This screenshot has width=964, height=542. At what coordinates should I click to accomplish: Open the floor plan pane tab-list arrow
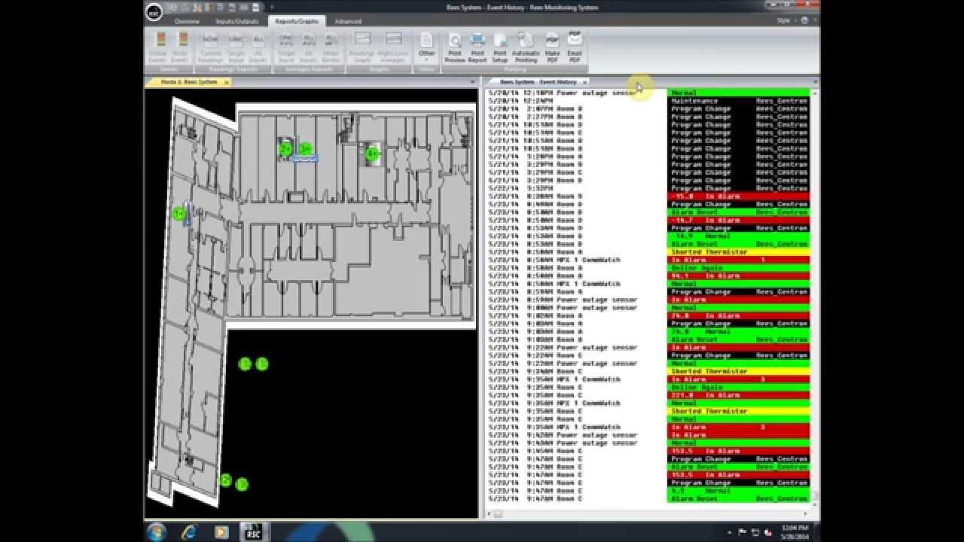pyautogui.click(x=474, y=81)
